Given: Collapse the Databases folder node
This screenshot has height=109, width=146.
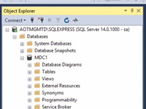Looking at the screenshot, I should pos(15,37).
